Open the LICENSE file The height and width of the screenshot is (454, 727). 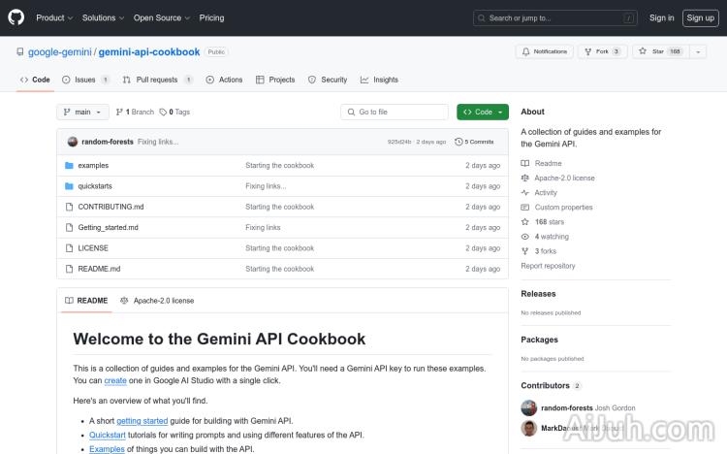tap(93, 248)
